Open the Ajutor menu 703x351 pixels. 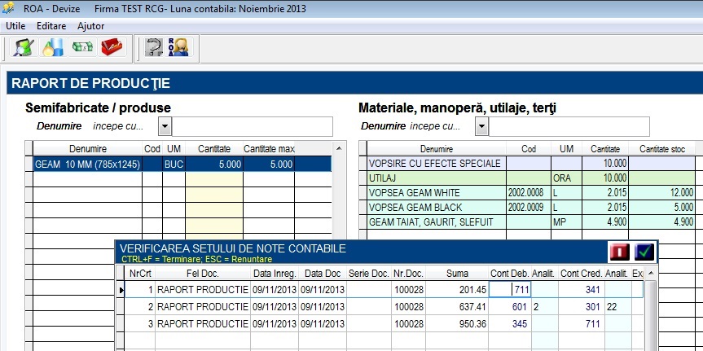91,26
